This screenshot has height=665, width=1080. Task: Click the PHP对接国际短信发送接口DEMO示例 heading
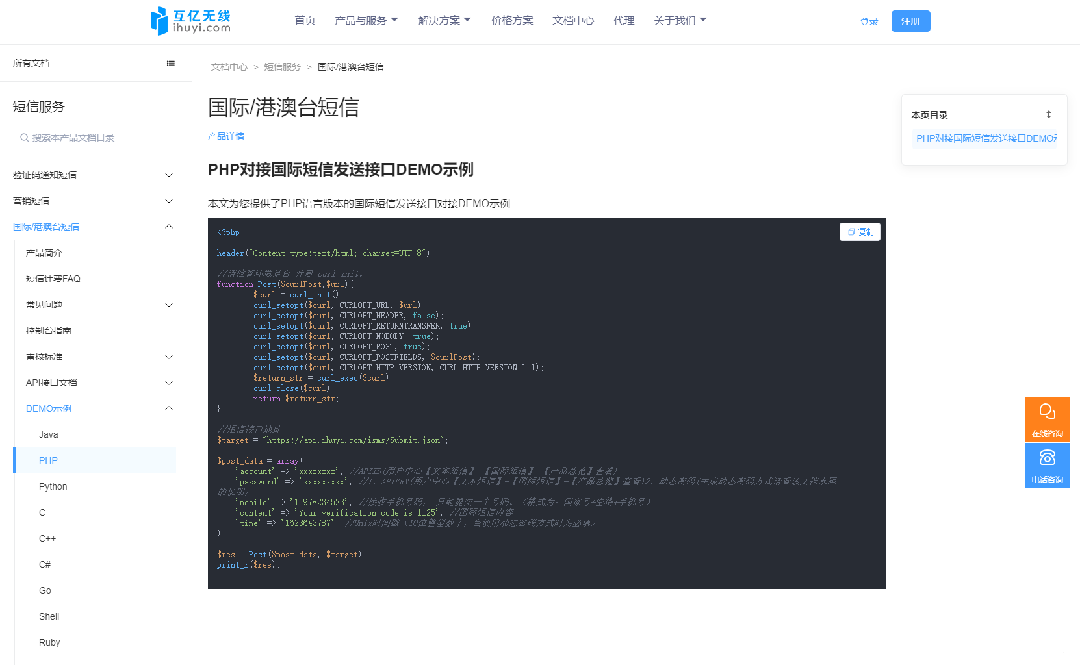coord(341,169)
